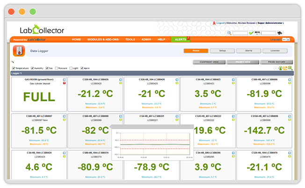Click the LabCollector logo
This screenshot has height=188, width=305.
point(42,30)
